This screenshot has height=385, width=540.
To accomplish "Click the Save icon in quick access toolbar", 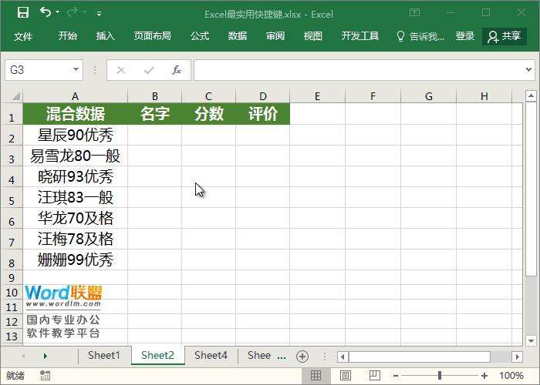I will click(x=22, y=13).
